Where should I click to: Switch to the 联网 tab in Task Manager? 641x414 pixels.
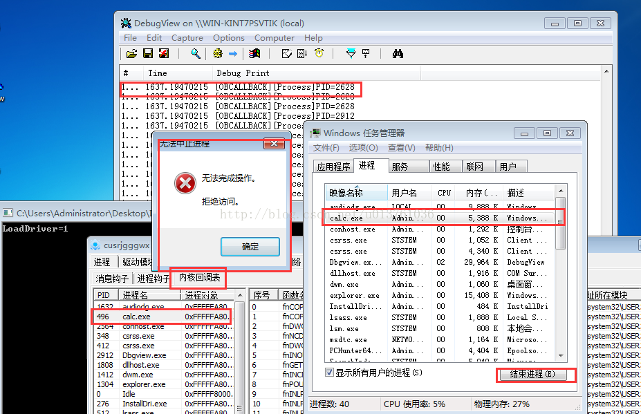[x=479, y=167]
